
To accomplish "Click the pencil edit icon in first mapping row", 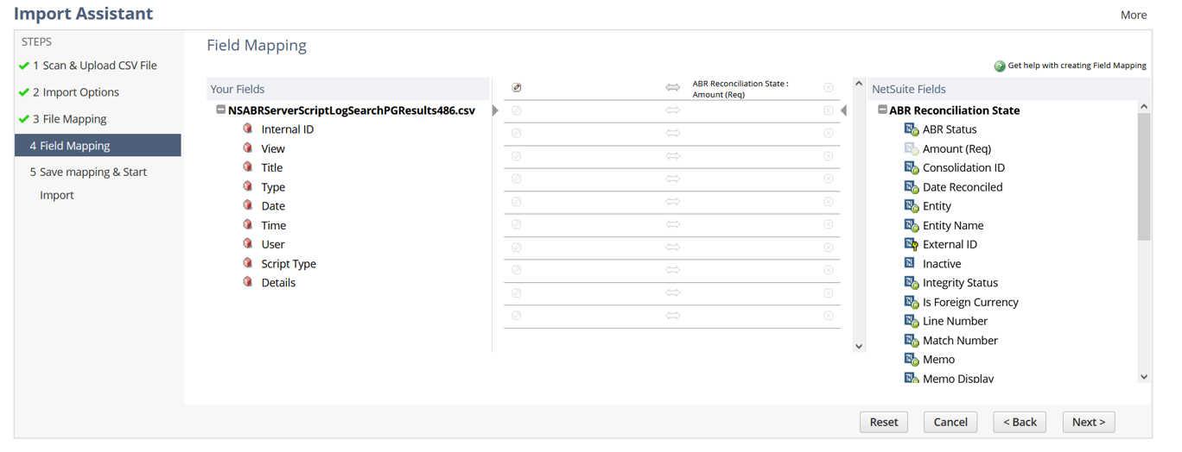I will 517,88.
